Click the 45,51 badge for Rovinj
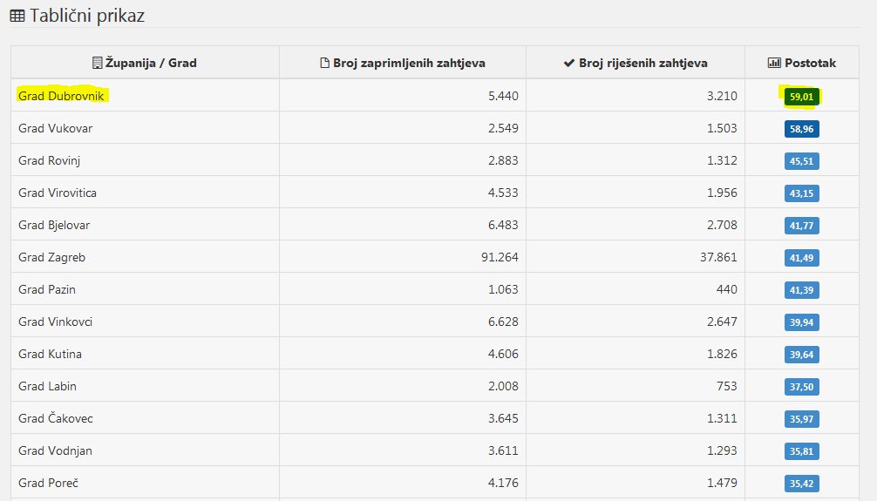 coord(801,161)
